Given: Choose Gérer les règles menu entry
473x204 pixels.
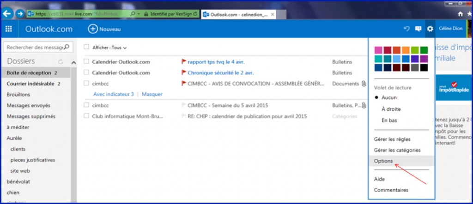Looking at the screenshot, I should [392, 139].
